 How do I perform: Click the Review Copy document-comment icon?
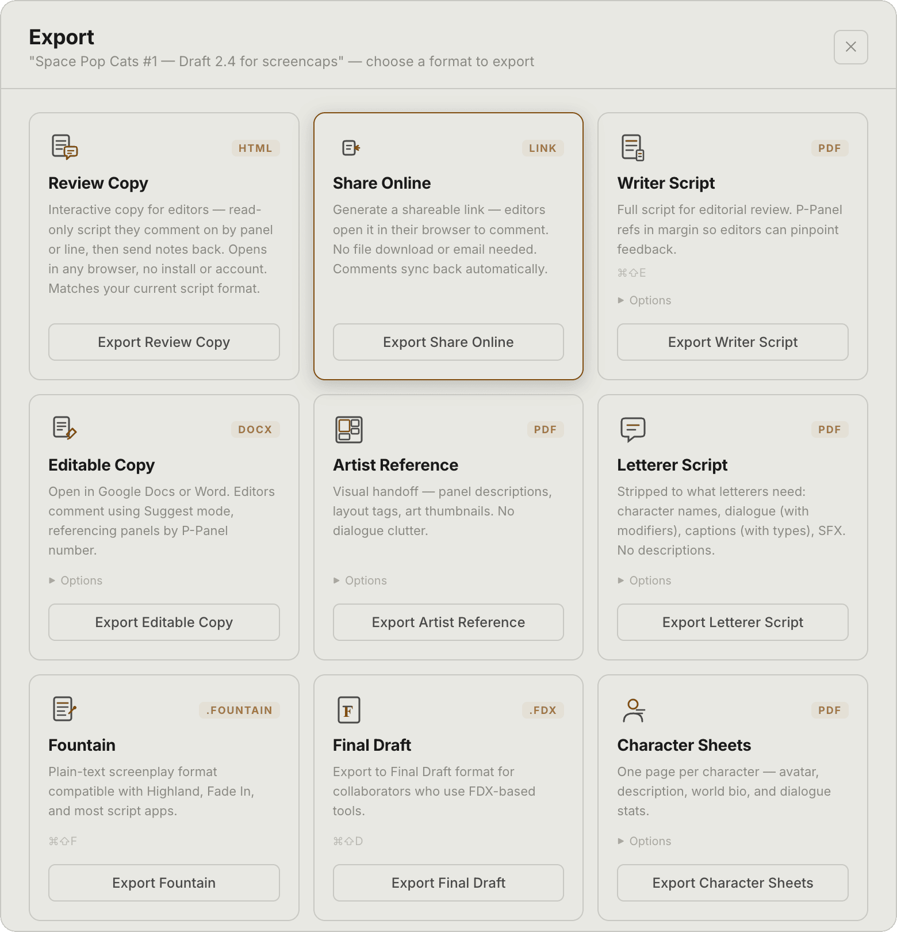coord(64,147)
